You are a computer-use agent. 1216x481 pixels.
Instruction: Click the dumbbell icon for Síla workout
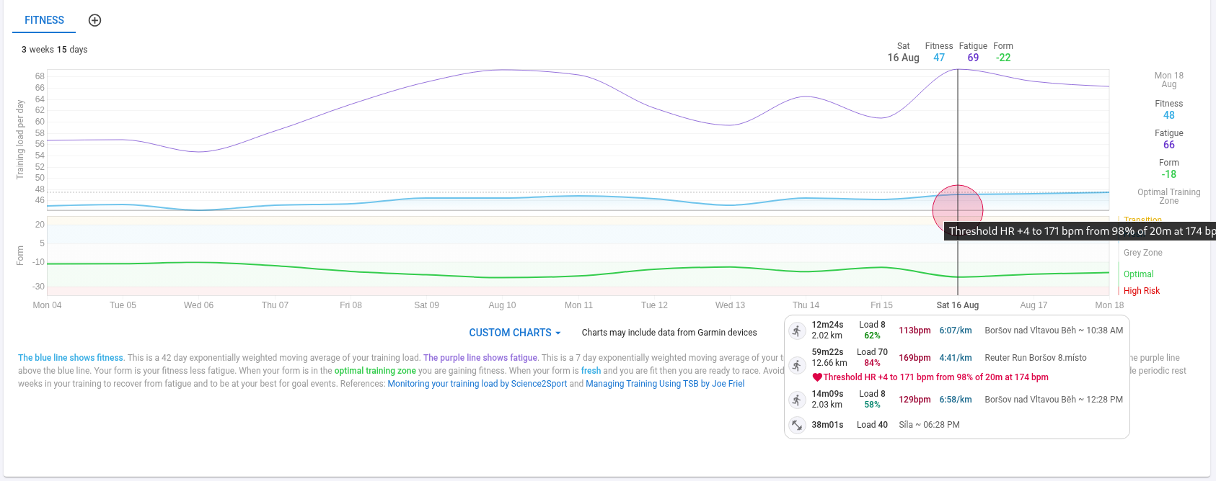click(797, 425)
